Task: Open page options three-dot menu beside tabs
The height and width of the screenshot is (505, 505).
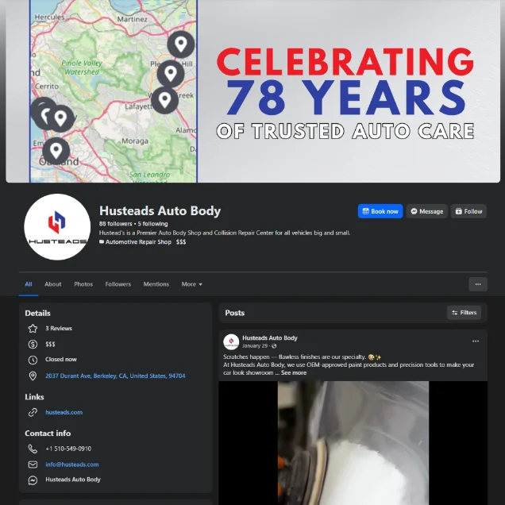Action: 478,284
